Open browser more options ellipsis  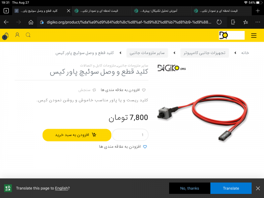pos(257,22)
